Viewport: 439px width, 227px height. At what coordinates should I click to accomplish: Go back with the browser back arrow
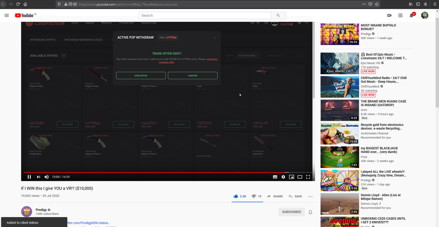3,4
